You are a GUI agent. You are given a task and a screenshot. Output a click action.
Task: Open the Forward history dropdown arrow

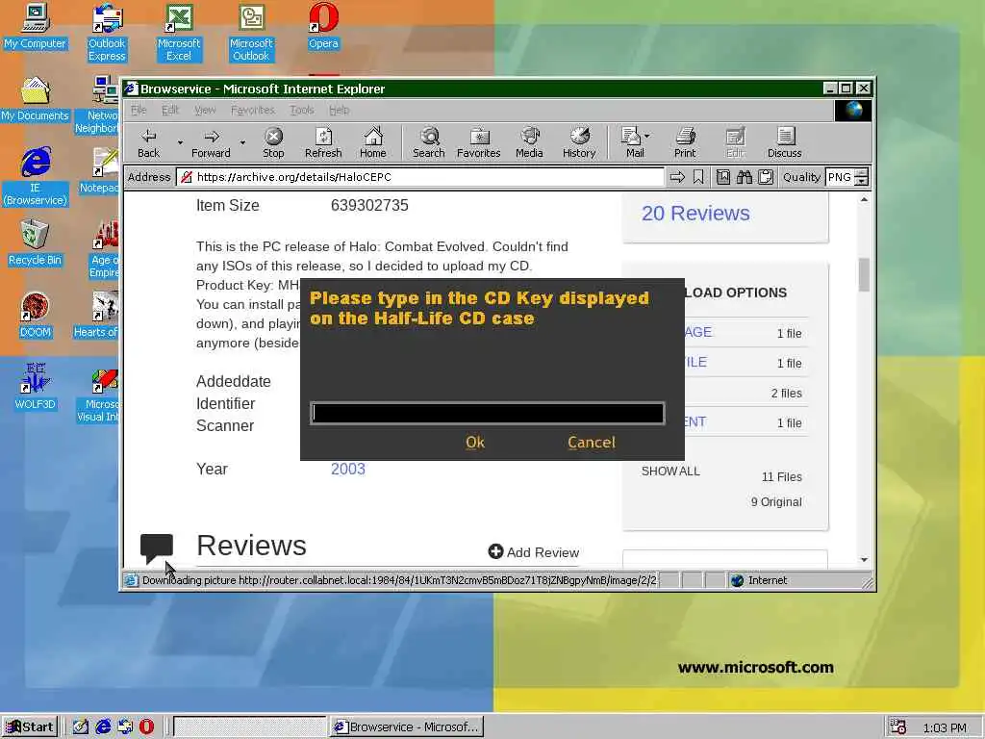[x=242, y=142]
